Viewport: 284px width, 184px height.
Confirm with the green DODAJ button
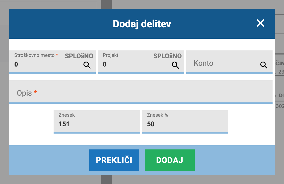(x=170, y=160)
